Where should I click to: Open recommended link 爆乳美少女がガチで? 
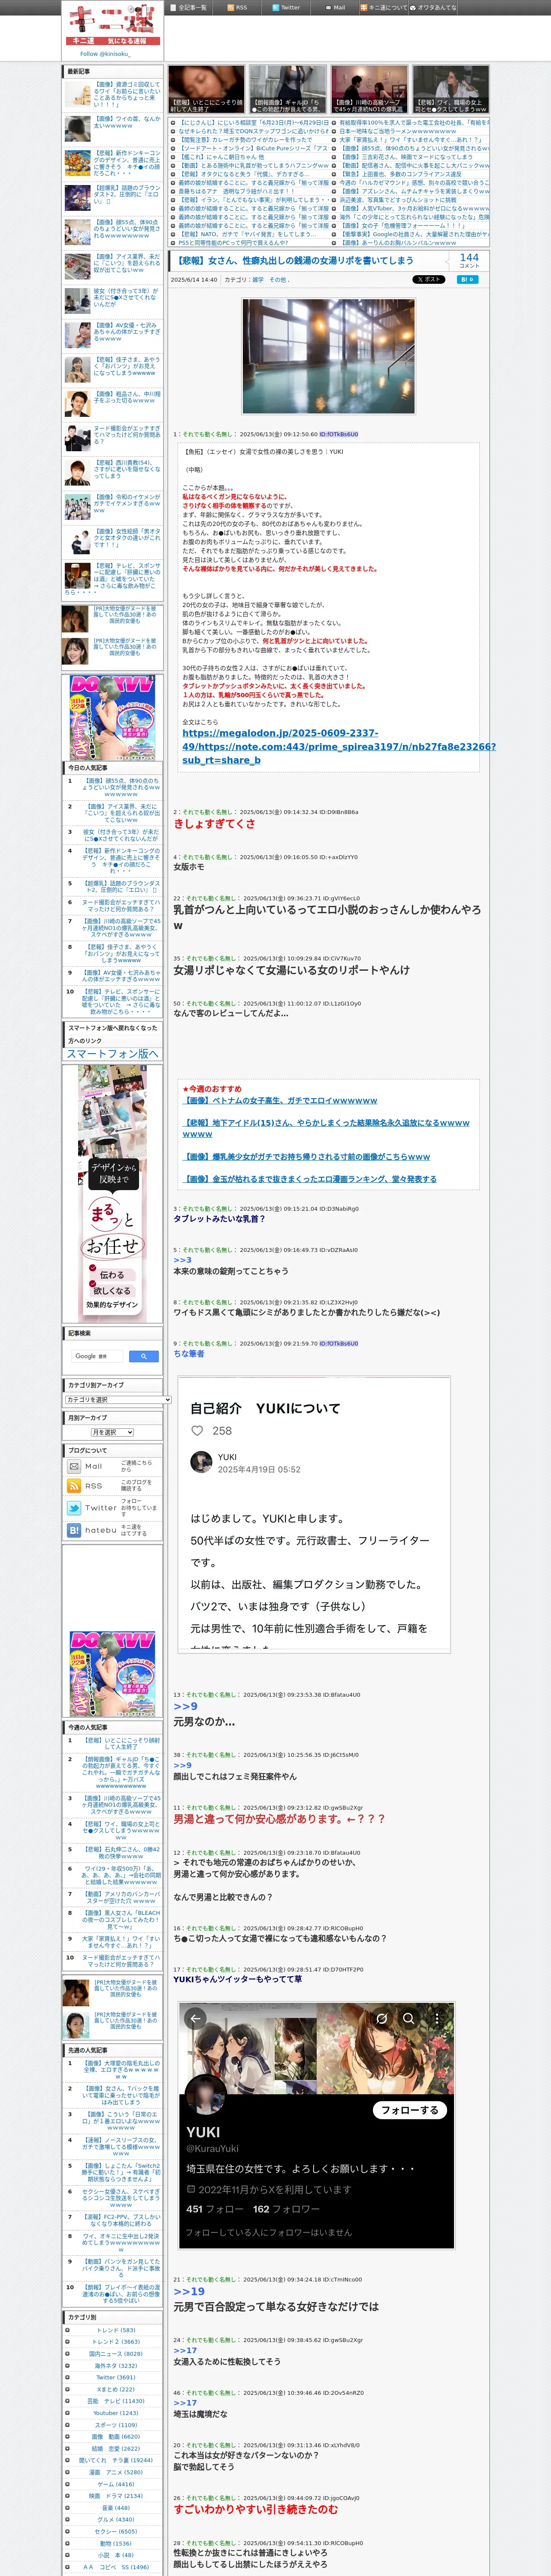(307, 1156)
